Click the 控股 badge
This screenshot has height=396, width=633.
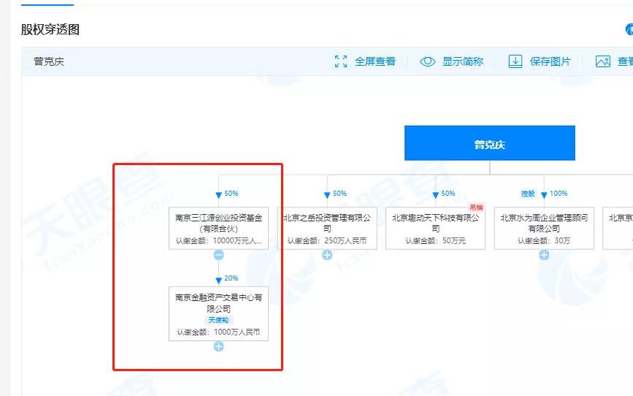[x=528, y=194]
